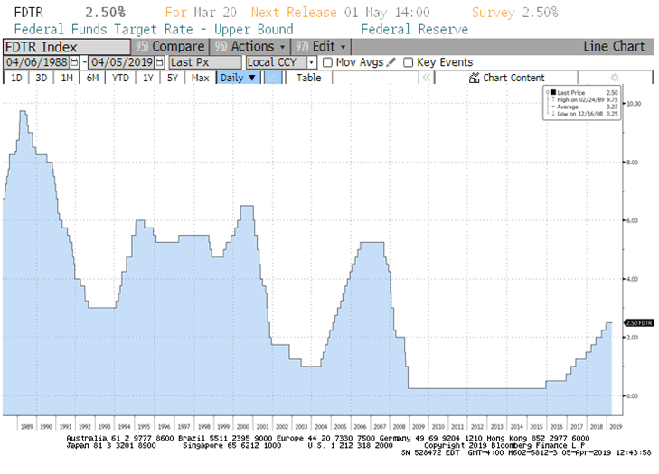Image resolution: width=659 pixels, height=474 pixels.
Task: Expand the Local CCY currency dropdown
Action: pos(312,62)
